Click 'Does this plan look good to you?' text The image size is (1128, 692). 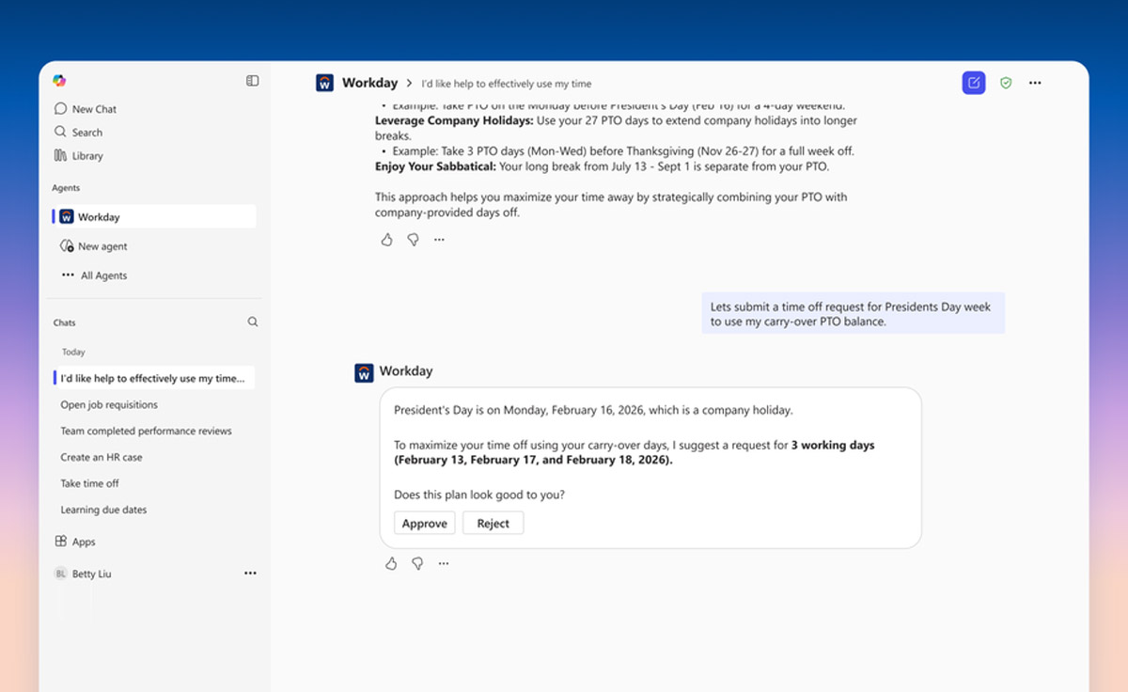479,495
